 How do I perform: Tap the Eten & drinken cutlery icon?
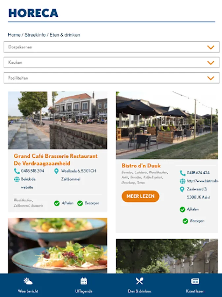(140, 281)
